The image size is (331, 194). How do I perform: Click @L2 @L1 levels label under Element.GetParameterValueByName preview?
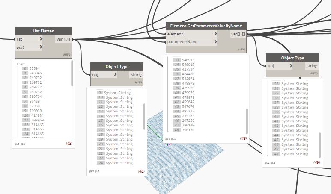[x=170, y=139]
